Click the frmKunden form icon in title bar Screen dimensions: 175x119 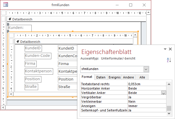6,5
